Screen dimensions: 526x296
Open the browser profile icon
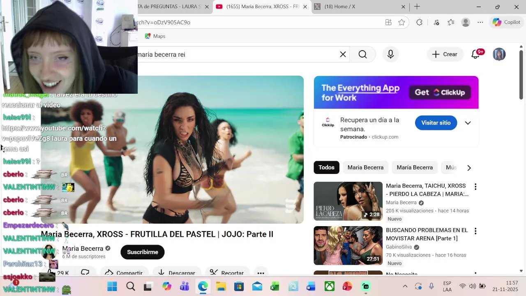pos(466,22)
